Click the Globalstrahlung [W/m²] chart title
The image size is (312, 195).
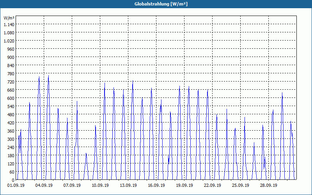[x=161, y=4]
